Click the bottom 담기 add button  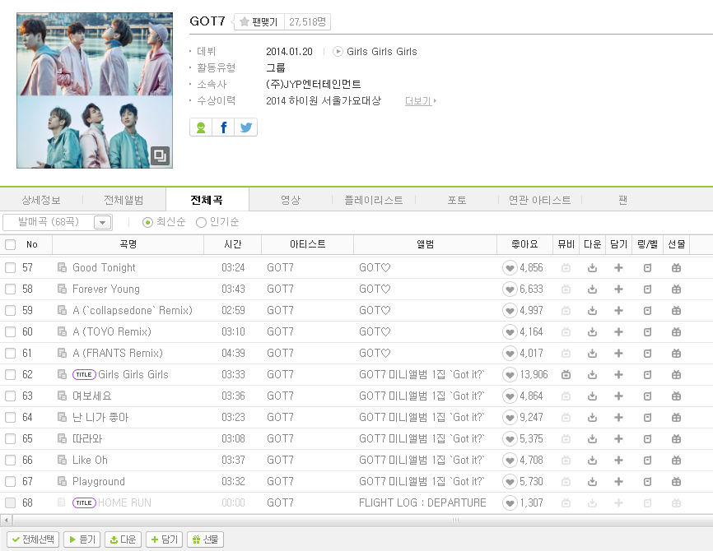(164, 539)
